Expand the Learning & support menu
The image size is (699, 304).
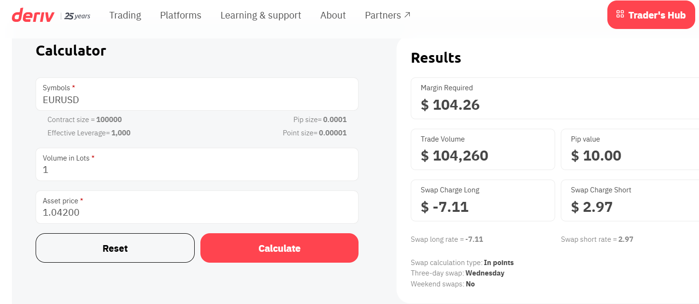pos(261,15)
